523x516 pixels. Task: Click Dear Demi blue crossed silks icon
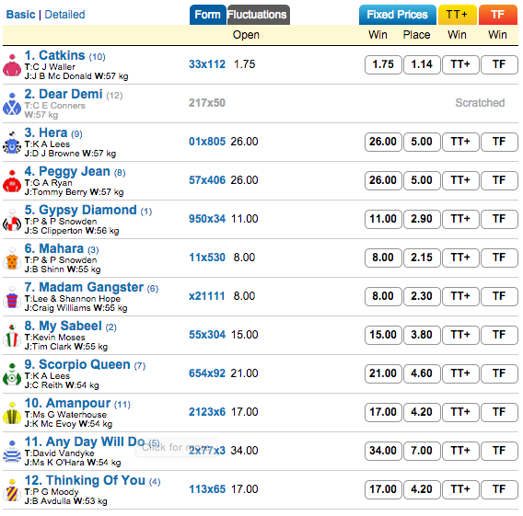(12, 104)
